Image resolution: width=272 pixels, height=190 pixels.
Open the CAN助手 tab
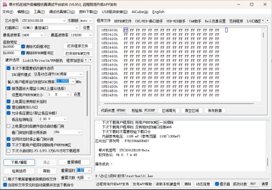195,21
